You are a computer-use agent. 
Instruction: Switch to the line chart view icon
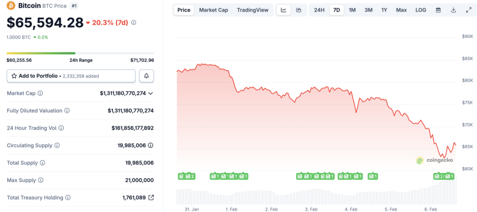(284, 10)
